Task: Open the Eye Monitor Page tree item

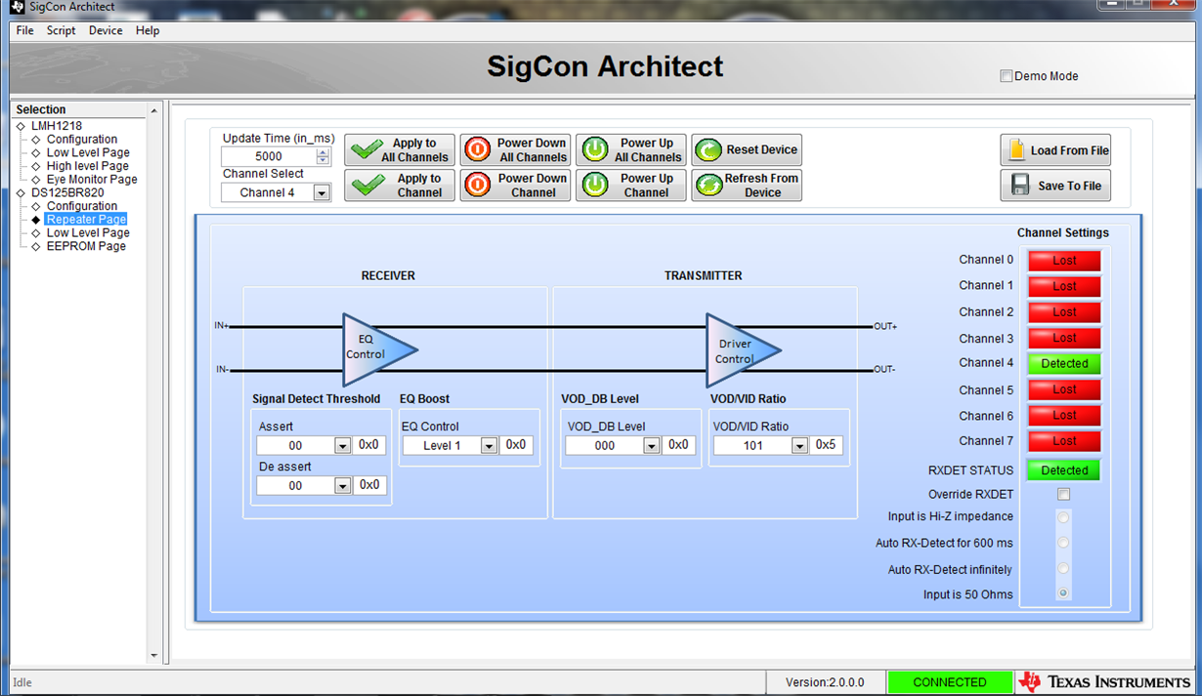Action: click(92, 180)
